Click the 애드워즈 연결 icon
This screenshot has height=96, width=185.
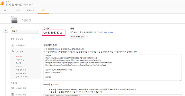click(13, 88)
